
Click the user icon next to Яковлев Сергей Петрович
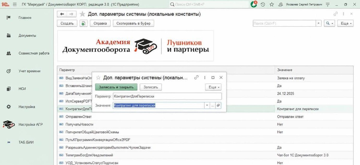click(x=281, y=4)
